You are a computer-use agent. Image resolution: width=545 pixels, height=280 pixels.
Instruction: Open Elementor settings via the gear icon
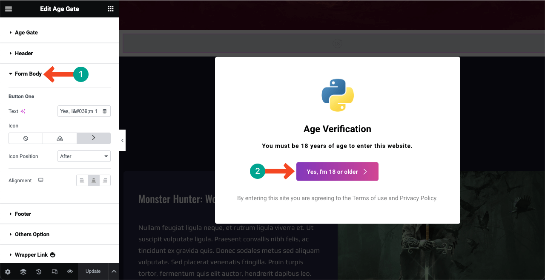coord(8,271)
